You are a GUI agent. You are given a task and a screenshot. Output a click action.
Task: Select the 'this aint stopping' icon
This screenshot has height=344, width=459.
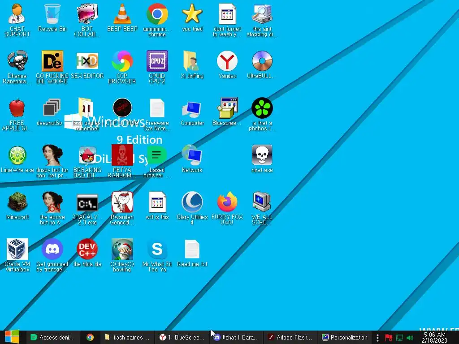point(262,20)
